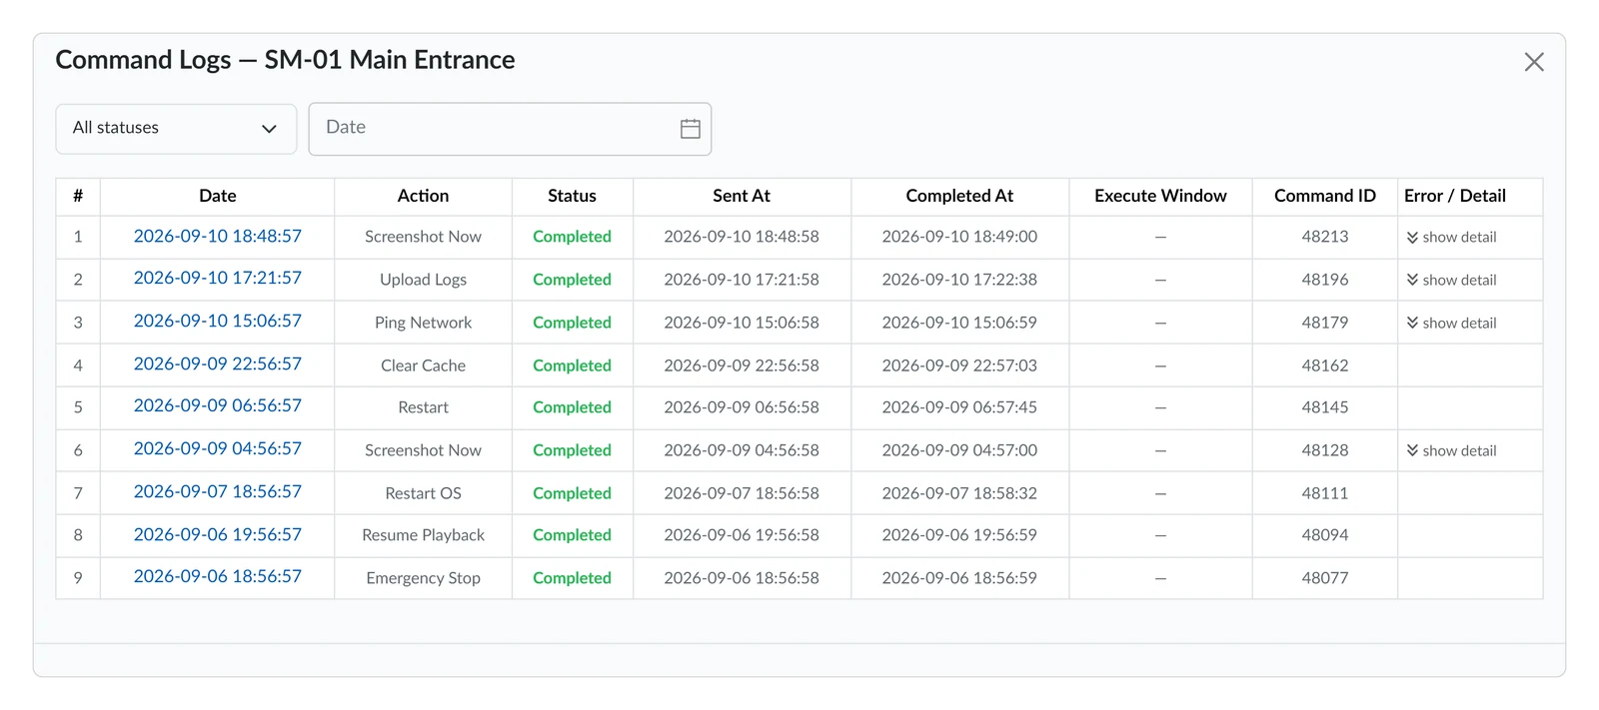1599x710 pixels.
Task: Click the Action column header
Action: 424,197
